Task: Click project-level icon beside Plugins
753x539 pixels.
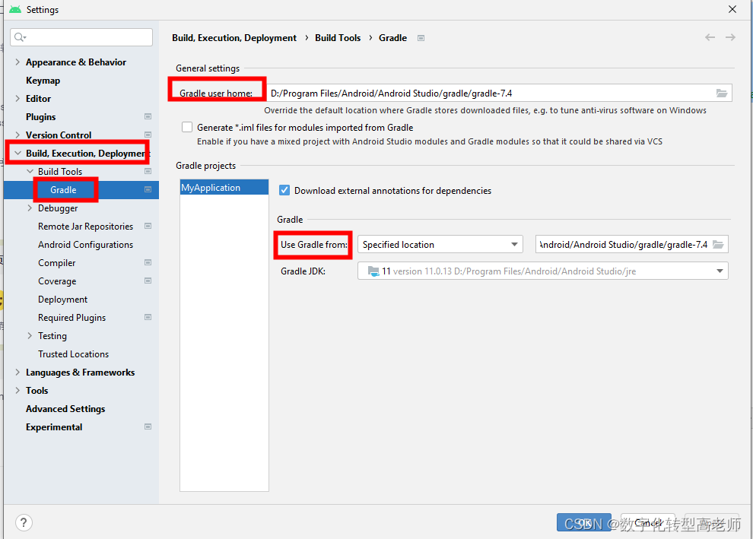Action: pos(148,116)
